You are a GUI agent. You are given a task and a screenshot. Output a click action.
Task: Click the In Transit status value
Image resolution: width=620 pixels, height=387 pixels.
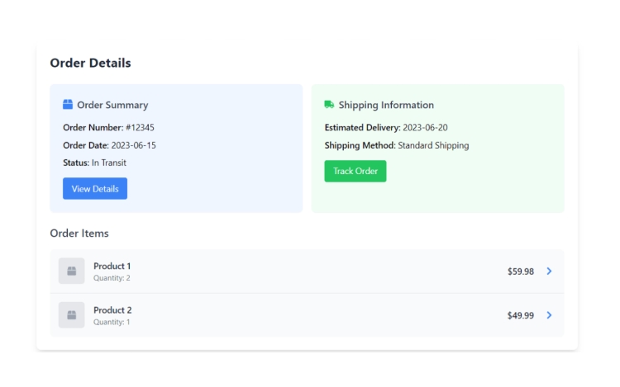[x=109, y=163]
